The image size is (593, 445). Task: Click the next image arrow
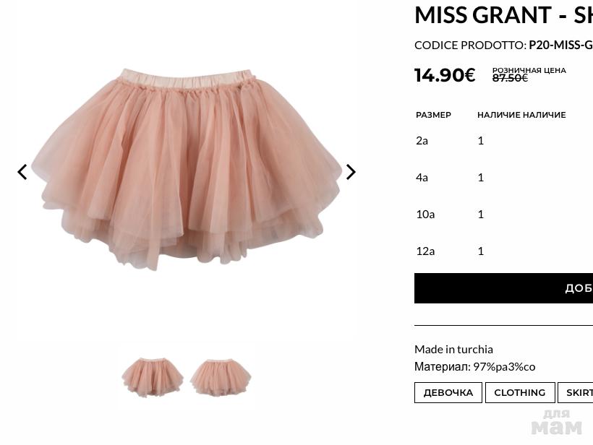(x=351, y=172)
